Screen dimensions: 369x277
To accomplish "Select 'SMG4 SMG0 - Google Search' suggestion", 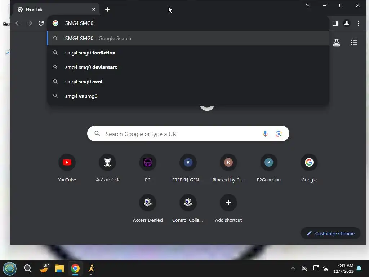I will click(x=188, y=38).
